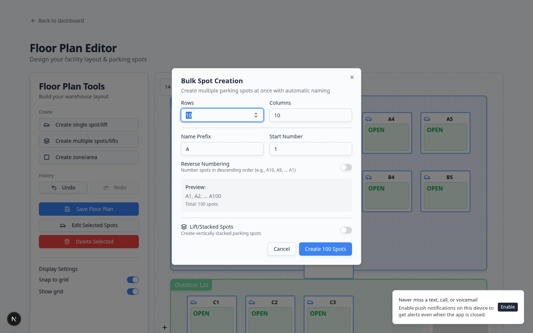Click the Rows input field
533x333 pixels.
(222, 115)
